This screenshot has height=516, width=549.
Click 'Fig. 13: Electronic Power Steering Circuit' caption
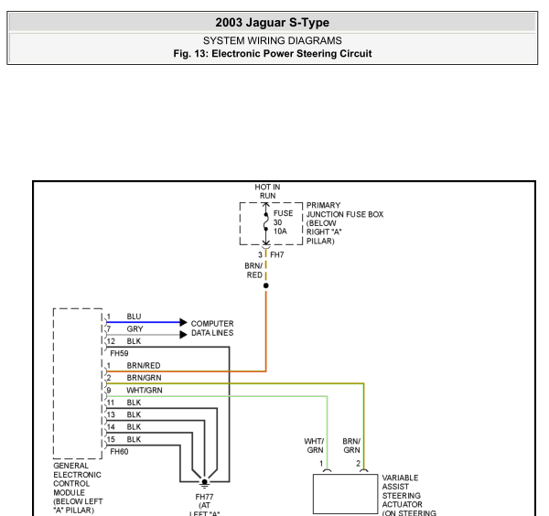[272, 54]
